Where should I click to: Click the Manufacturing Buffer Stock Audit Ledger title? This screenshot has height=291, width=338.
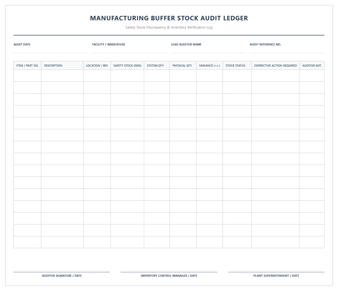pos(169,18)
